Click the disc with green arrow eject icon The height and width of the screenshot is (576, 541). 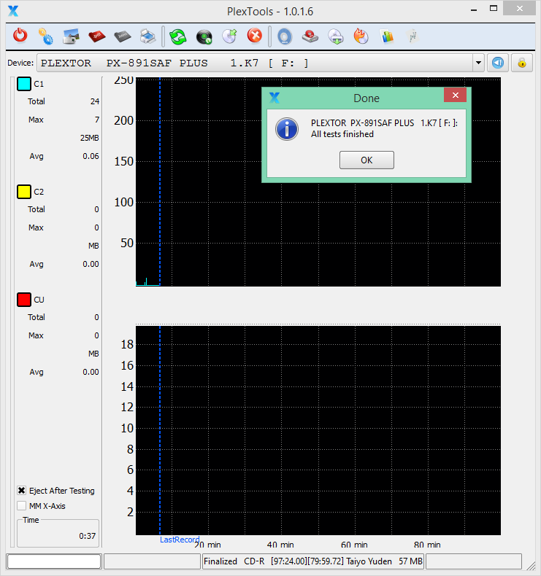click(x=230, y=36)
